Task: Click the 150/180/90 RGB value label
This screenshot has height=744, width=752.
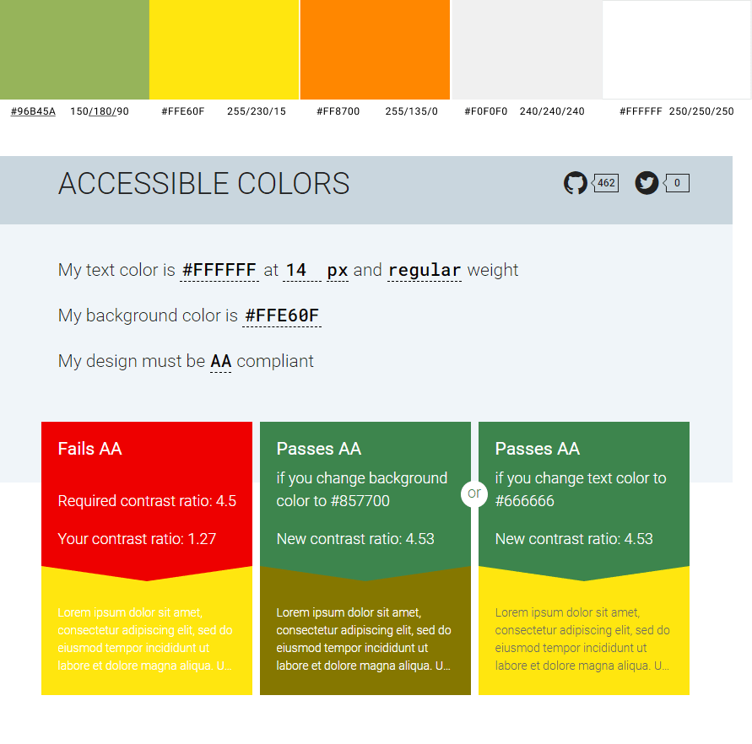Action: [x=100, y=111]
